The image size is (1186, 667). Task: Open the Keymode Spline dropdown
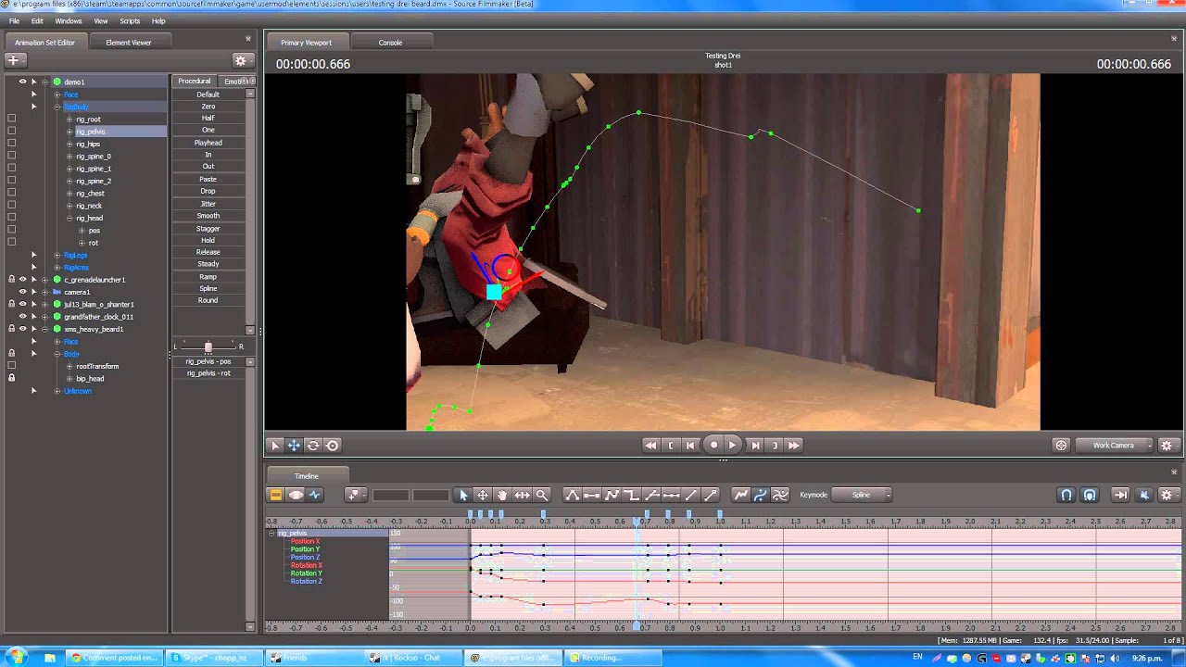click(862, 495)
